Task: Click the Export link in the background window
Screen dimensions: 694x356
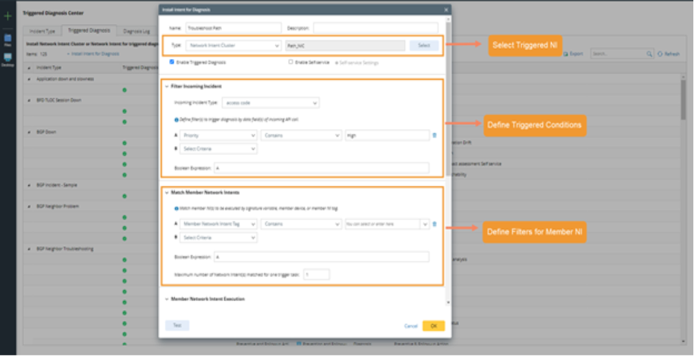Action: point(577,54)
